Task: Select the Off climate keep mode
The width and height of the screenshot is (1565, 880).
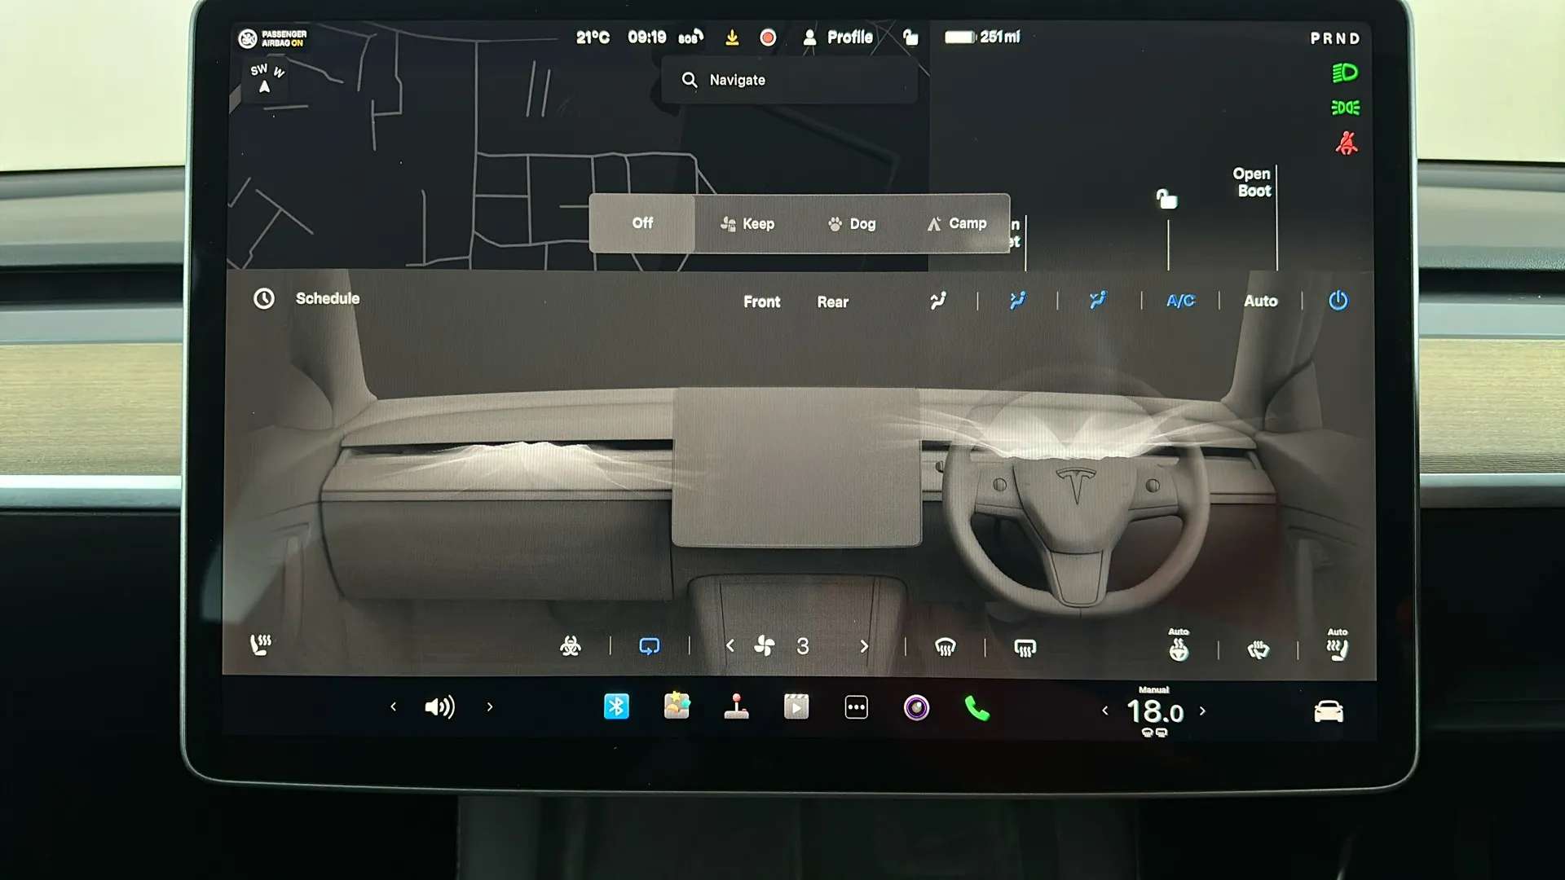Action: 642,223
